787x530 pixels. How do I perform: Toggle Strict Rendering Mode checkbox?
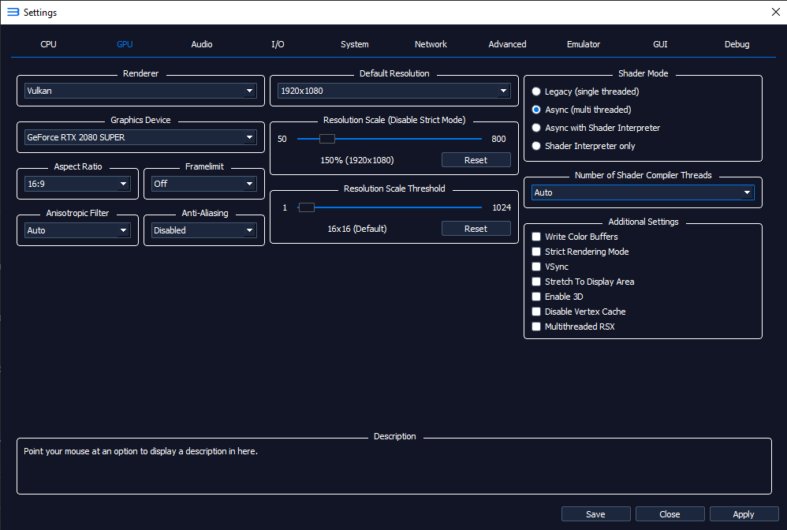click(x=580, y=252)
